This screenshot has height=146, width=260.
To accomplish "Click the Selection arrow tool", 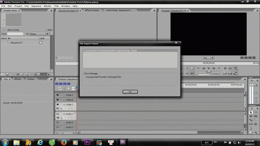I will tap(251, 112).
